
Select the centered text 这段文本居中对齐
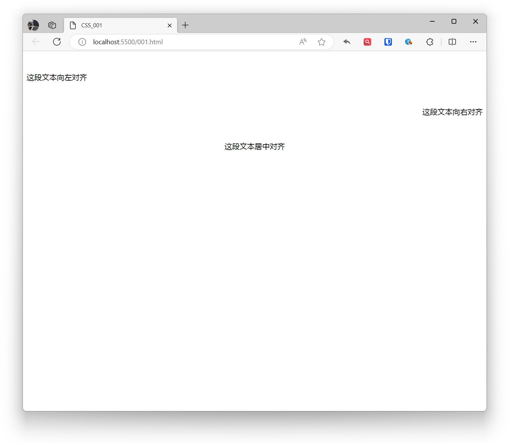coord(254,147)
